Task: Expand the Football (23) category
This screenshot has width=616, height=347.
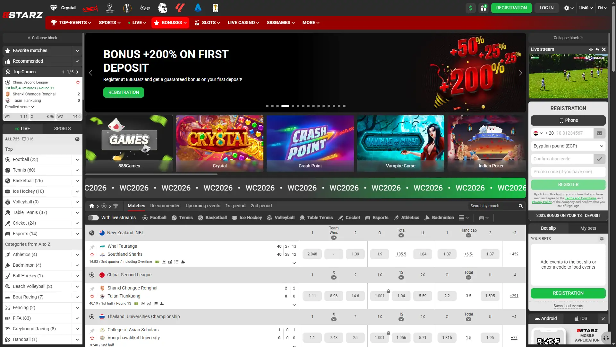Action: [77, 160]
